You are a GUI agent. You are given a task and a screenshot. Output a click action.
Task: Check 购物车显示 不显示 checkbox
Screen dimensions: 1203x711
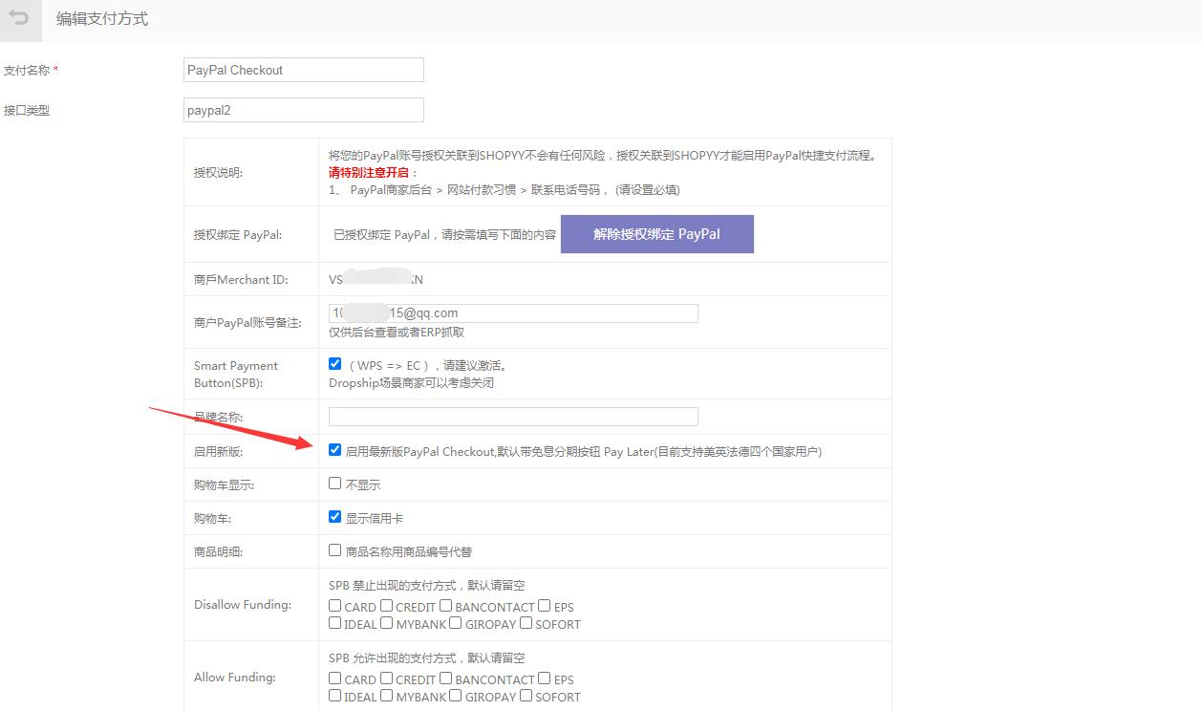pyautogui.click(x=334, y=484)
